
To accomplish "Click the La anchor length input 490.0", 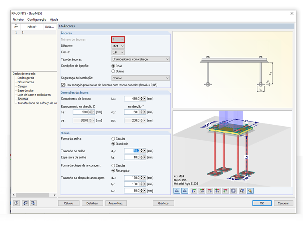I will [x=132, y=99].
